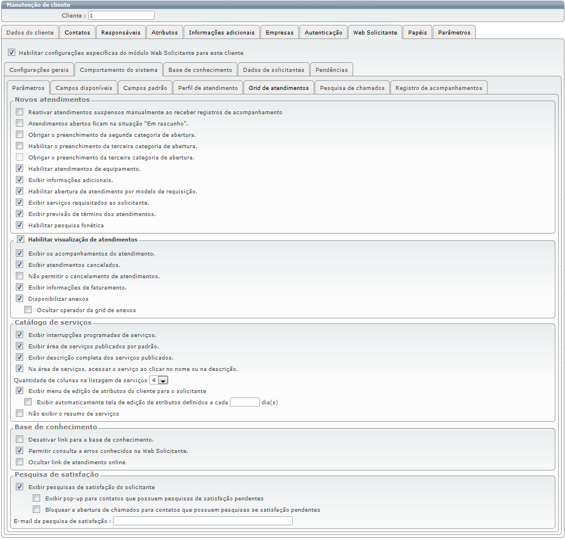Open the Pesquisa de chamados tab
565x540 pixels.
coord(353,88)
